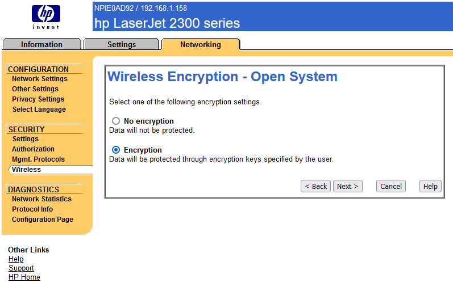Switch to the Information tab
Screen dimensions: 453x291
(x=41, y=44)
